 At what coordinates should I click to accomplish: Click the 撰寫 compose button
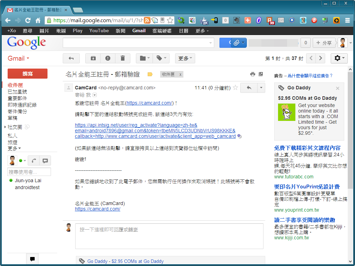point(28,73)
